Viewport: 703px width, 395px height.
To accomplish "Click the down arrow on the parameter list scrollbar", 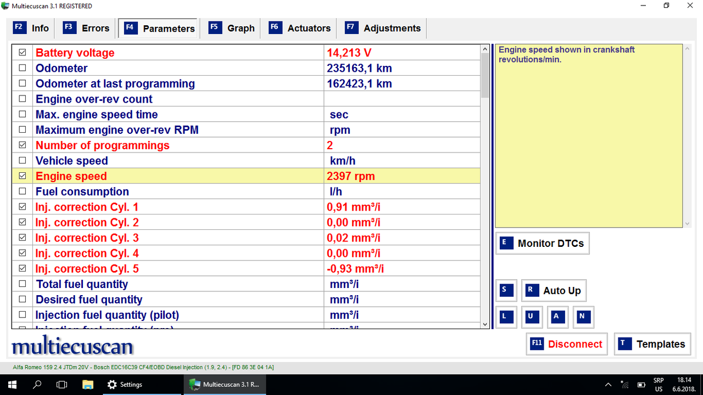I will (x=484, y=324).
